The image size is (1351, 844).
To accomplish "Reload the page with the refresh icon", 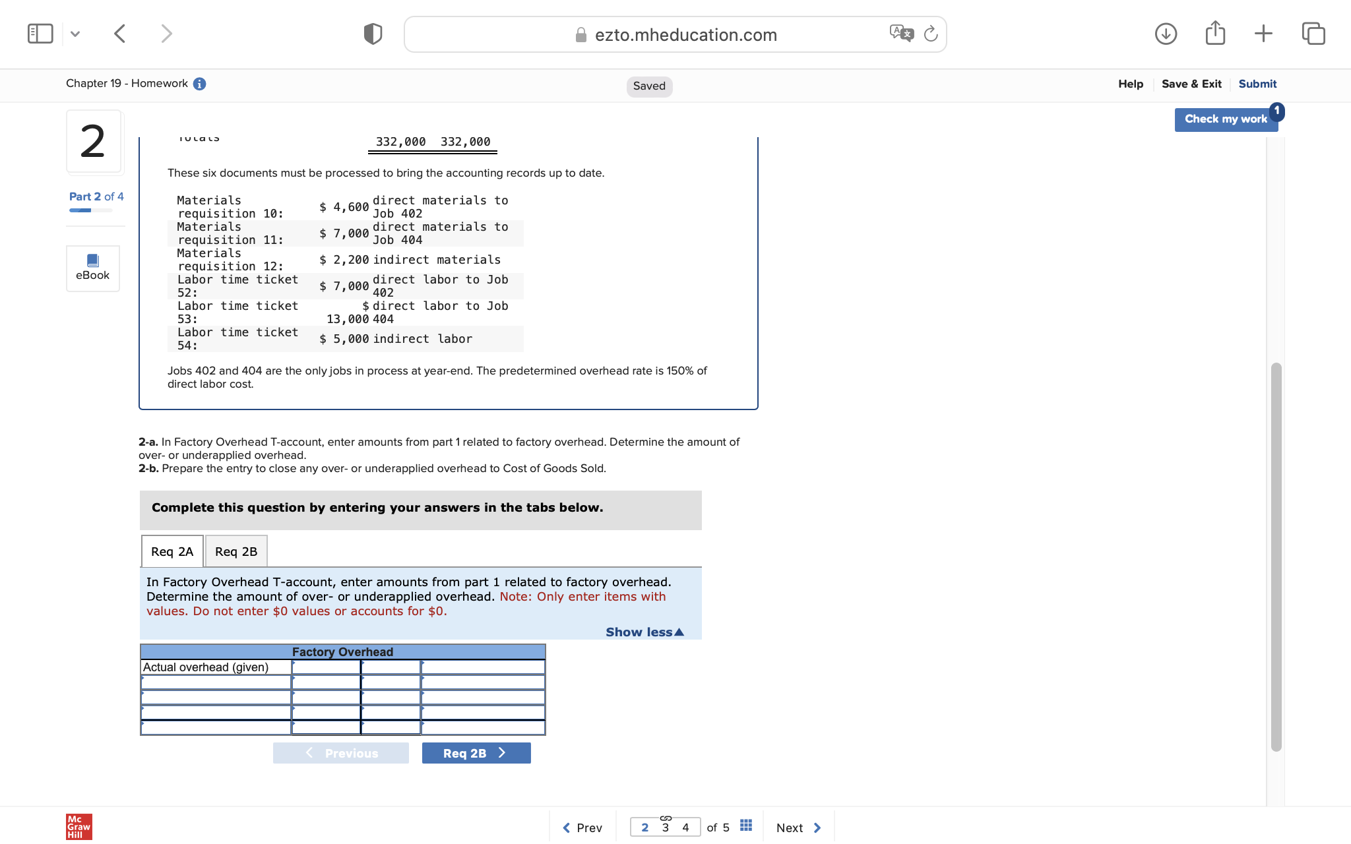I will pos(931,34).
